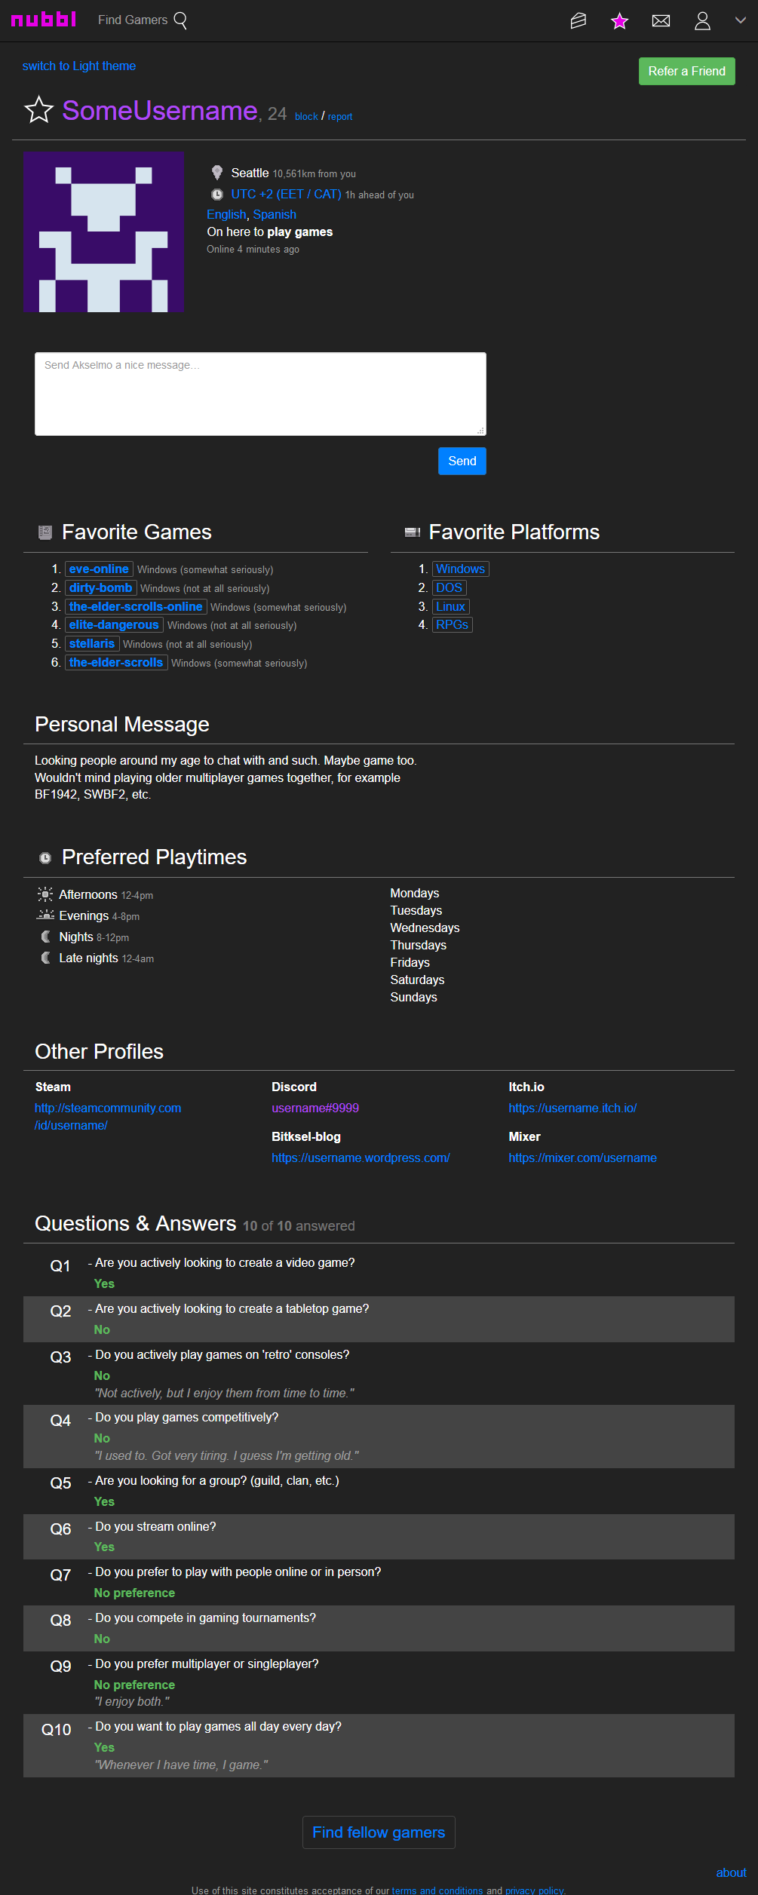Screen dimensions: 758x1895
Task: Open favorites pink star icon in header
Action: point(620,20)
